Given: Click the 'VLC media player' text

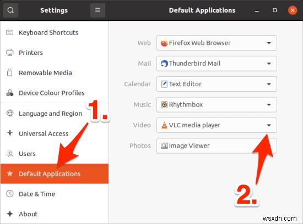Looking at the screenshot, I should [194, 125].
